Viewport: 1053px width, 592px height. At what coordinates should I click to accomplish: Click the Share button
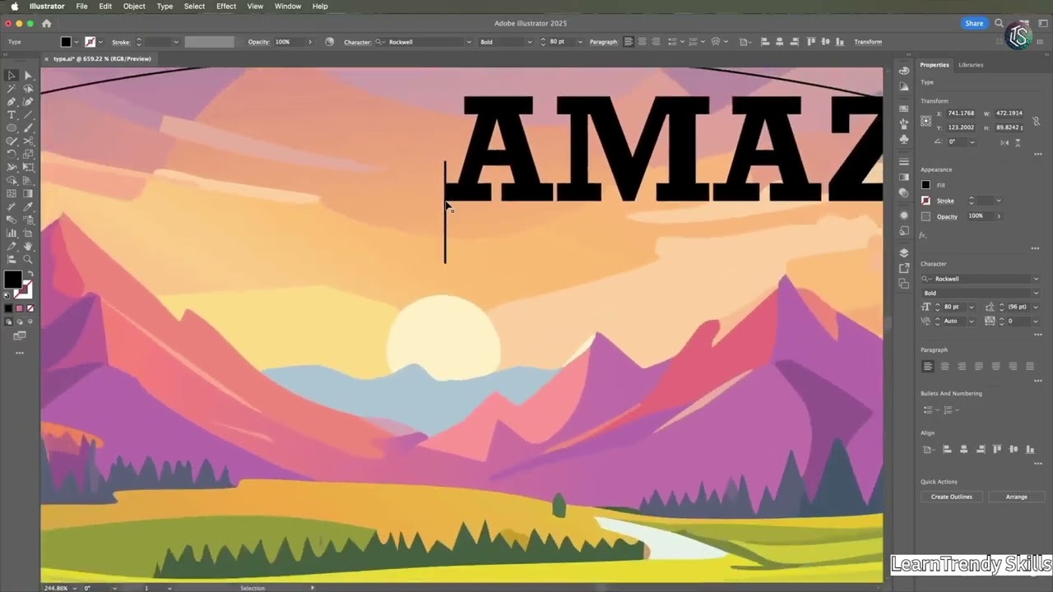point(974,23)
